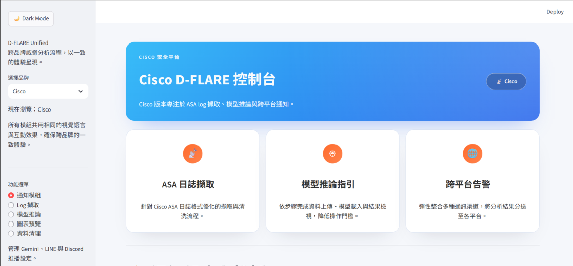Open the Deploy menu at top right

(555, 12)
